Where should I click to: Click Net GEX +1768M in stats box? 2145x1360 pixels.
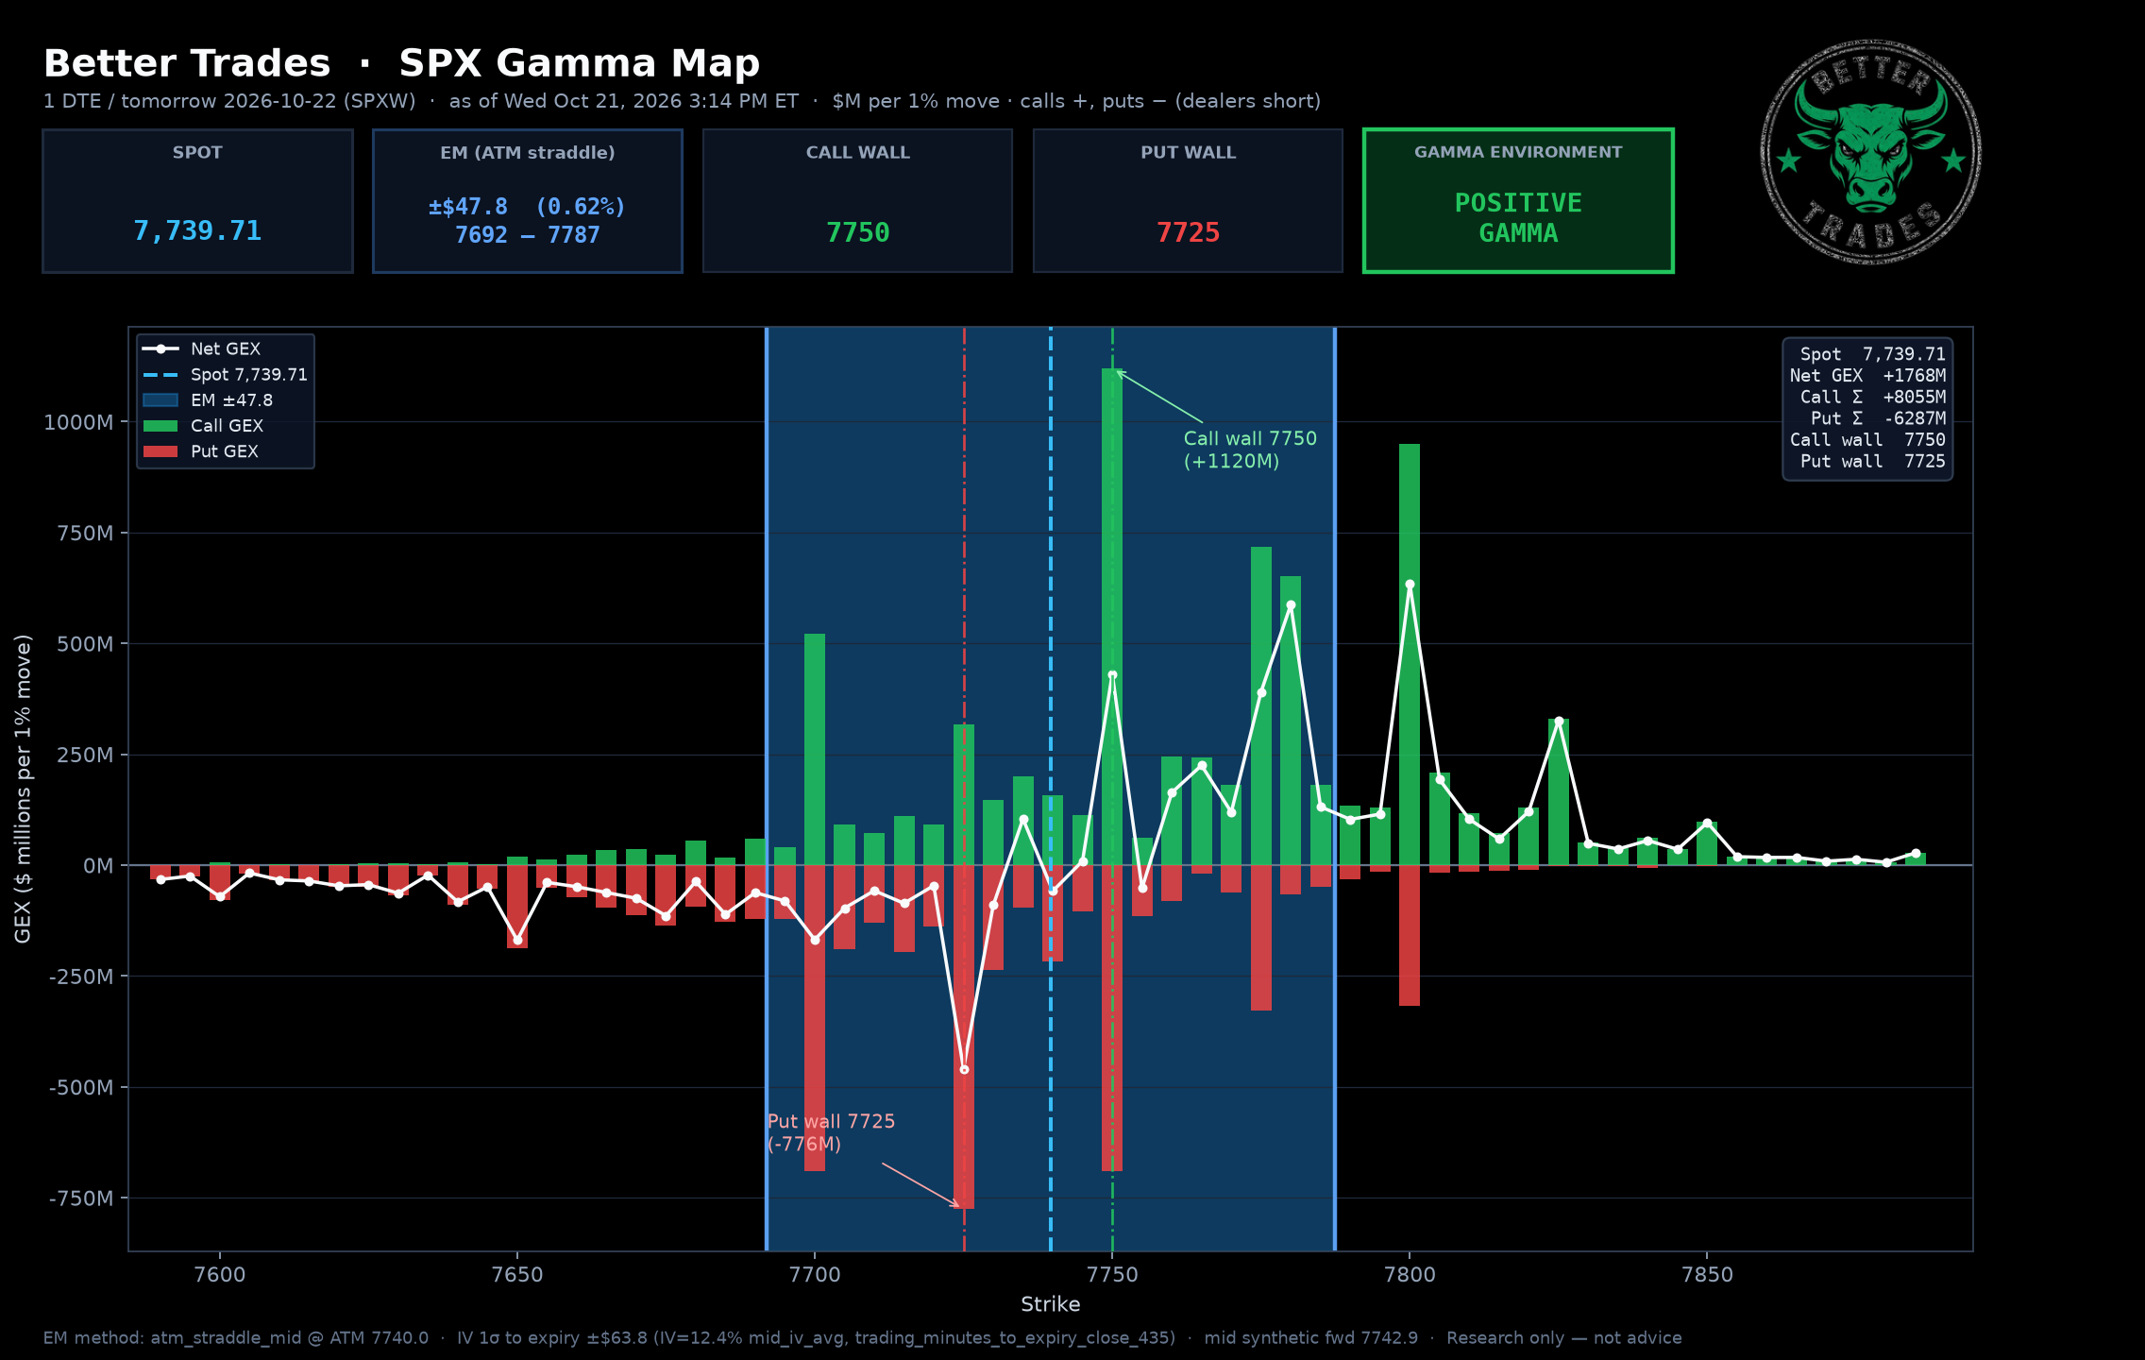pos(1867,376)
